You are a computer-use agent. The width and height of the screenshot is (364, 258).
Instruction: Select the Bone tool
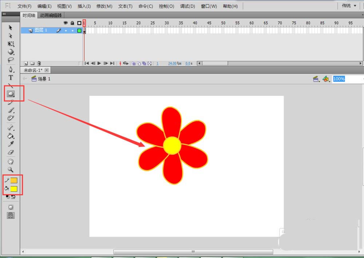(x=11, y=127)
